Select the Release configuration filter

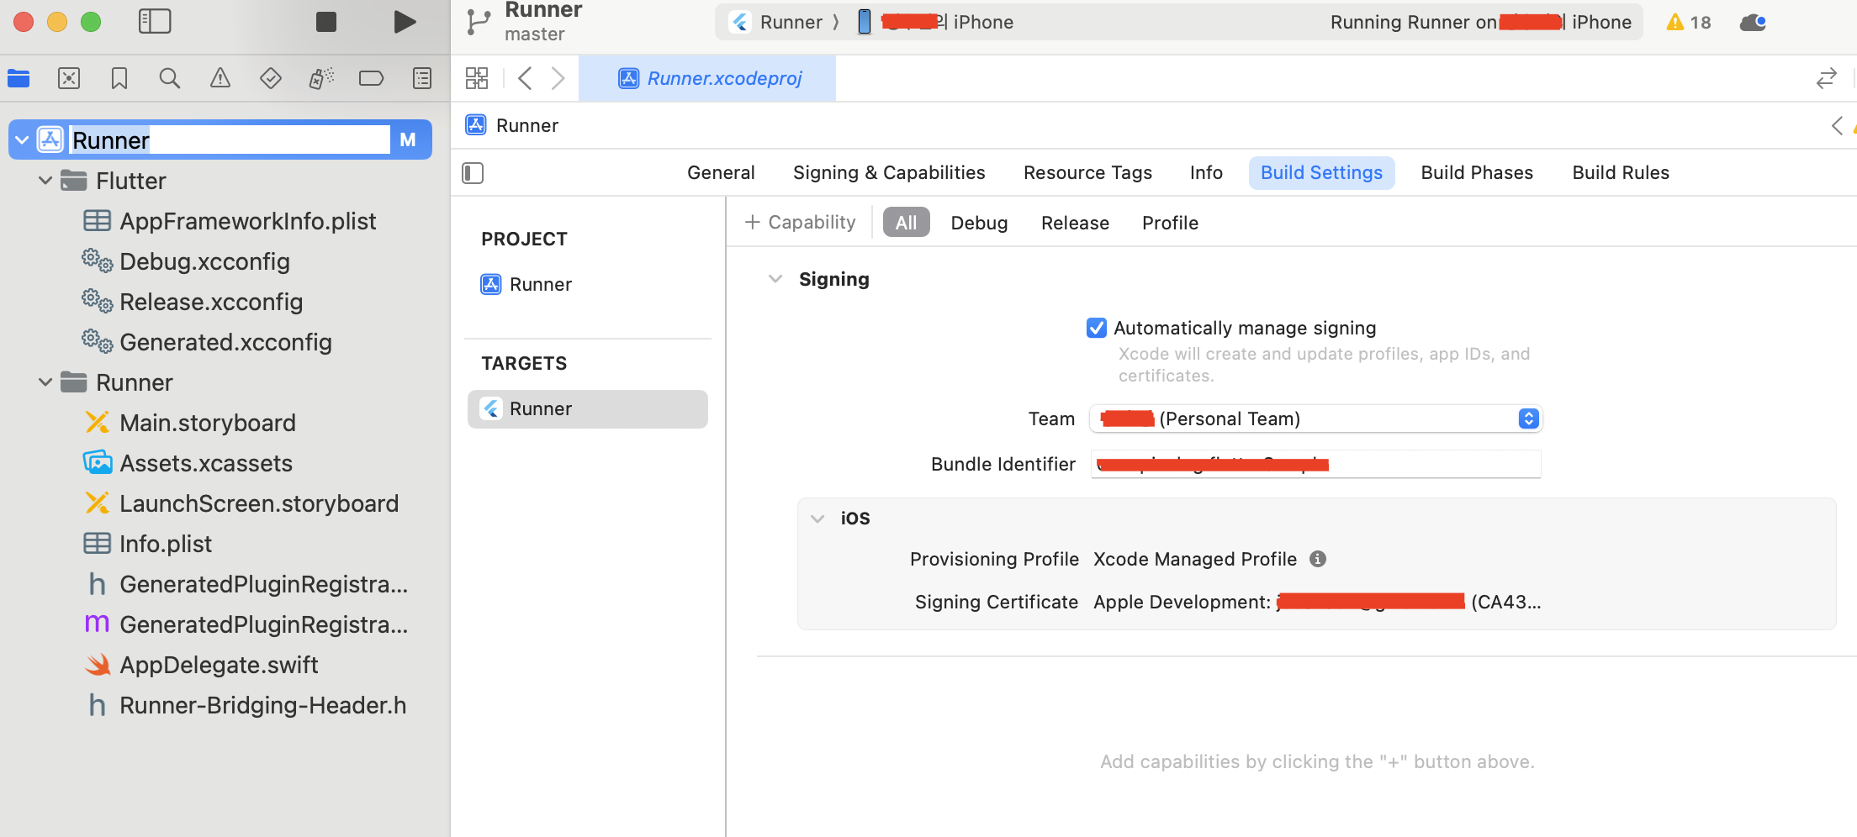point(1075,223)
